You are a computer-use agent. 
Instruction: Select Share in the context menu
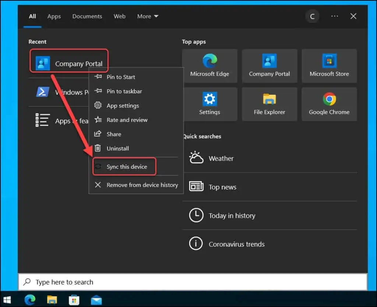[x=136, y=134]
